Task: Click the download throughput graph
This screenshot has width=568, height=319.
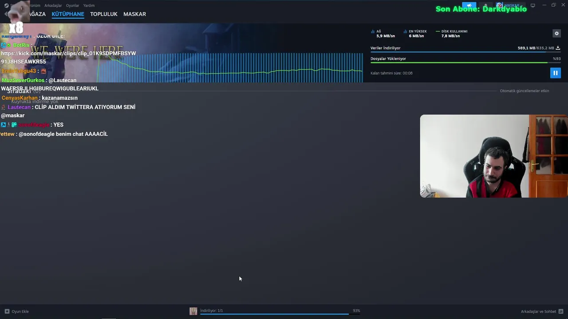Action: pyautogui.click(x=230, y=68)
